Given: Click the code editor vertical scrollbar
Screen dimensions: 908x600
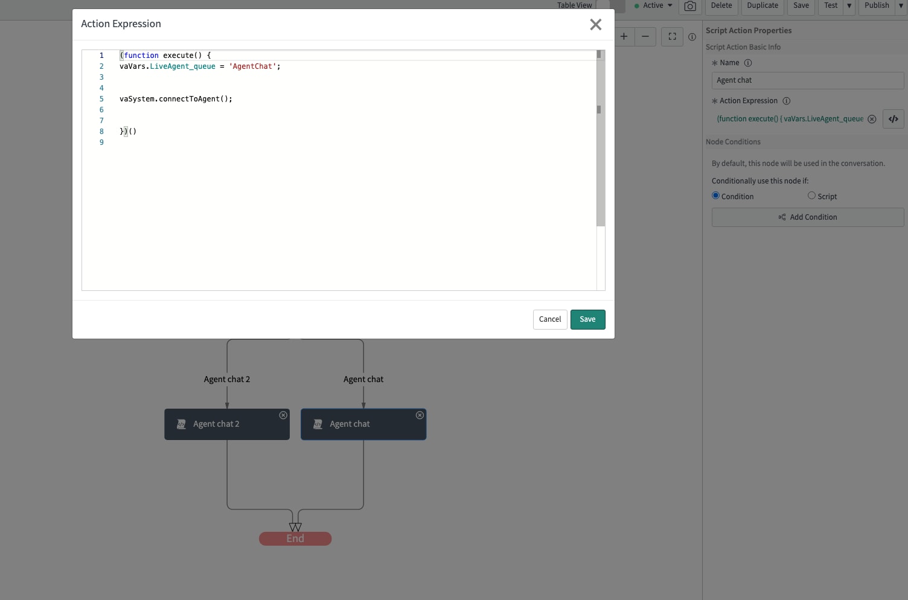Looking at the screenshot, I should point(601,138).
